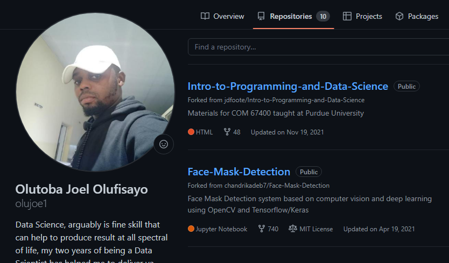Screen dimensions: 449x263
Task: Switch to the Overview tab
Action: pos(222,16)
